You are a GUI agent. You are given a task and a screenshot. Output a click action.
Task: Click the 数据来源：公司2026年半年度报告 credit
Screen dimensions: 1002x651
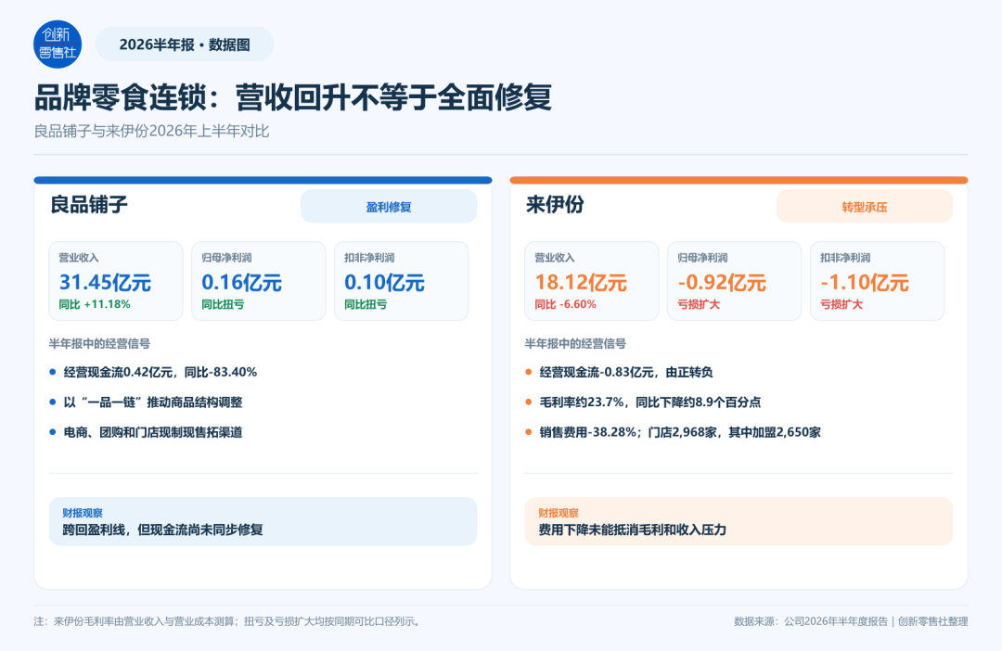[851, 621]
